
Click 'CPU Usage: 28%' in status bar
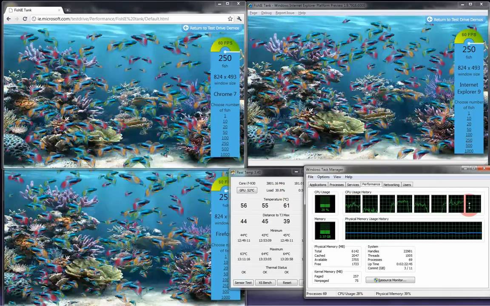click(x=350, y=294)
